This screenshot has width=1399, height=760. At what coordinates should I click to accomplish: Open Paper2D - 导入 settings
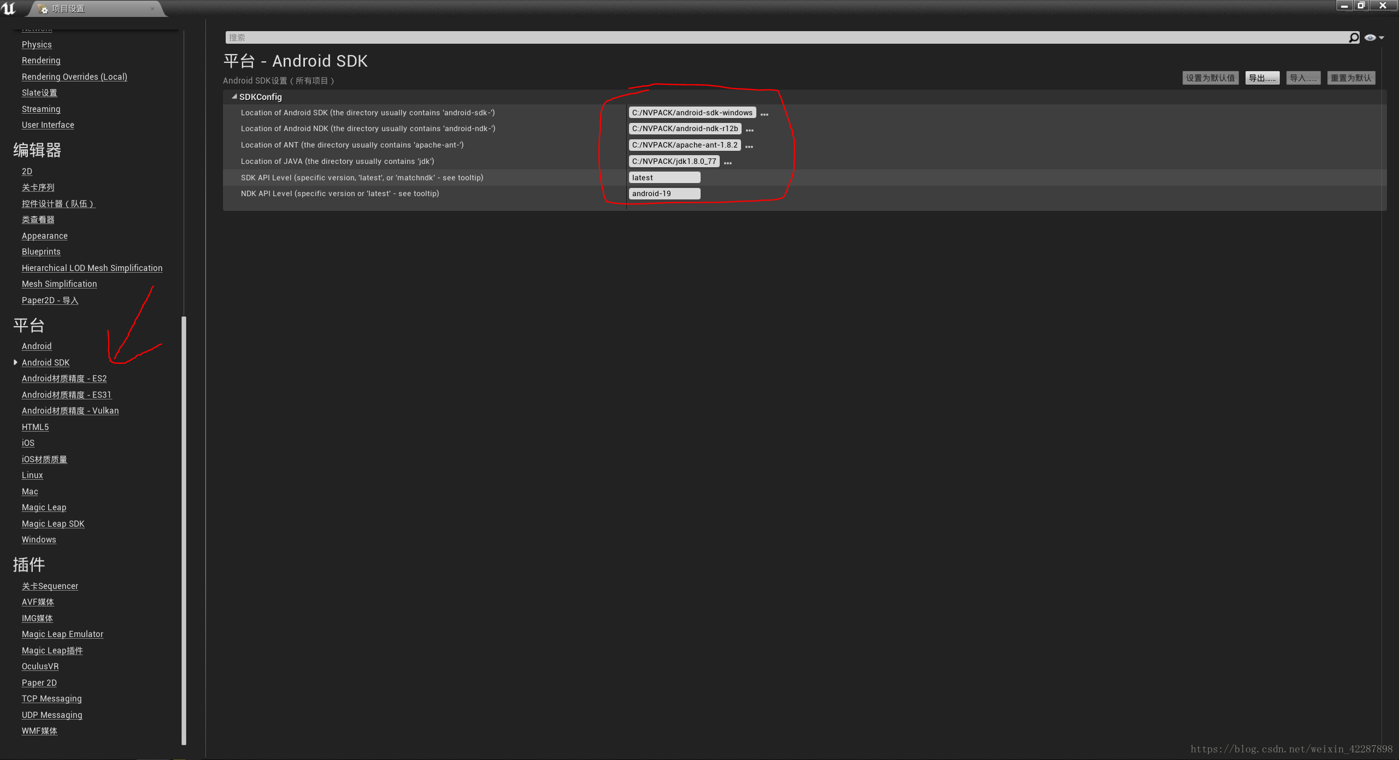coord(50,300)
